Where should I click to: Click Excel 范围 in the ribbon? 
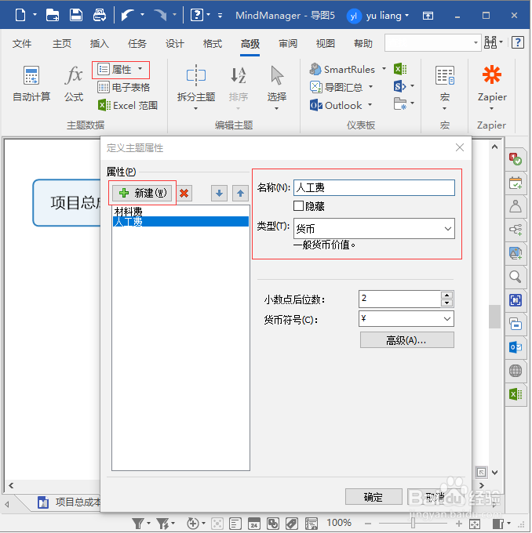(128, 105)
